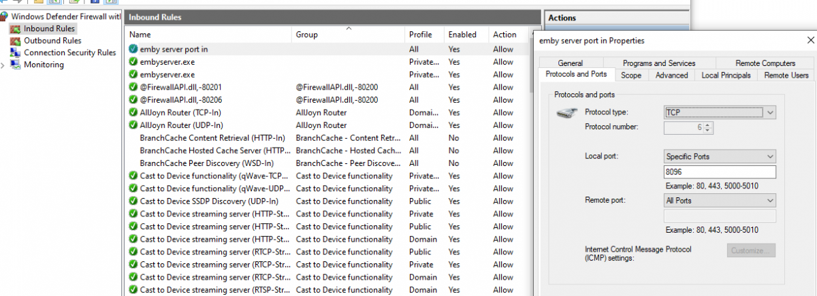
Task: Click the Protocol number spinner arrows
Action: click(709, 127)
